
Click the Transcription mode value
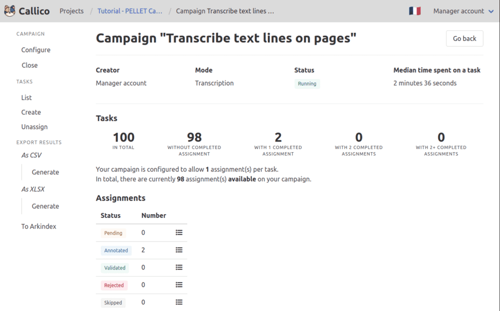[x=214, y=83]
